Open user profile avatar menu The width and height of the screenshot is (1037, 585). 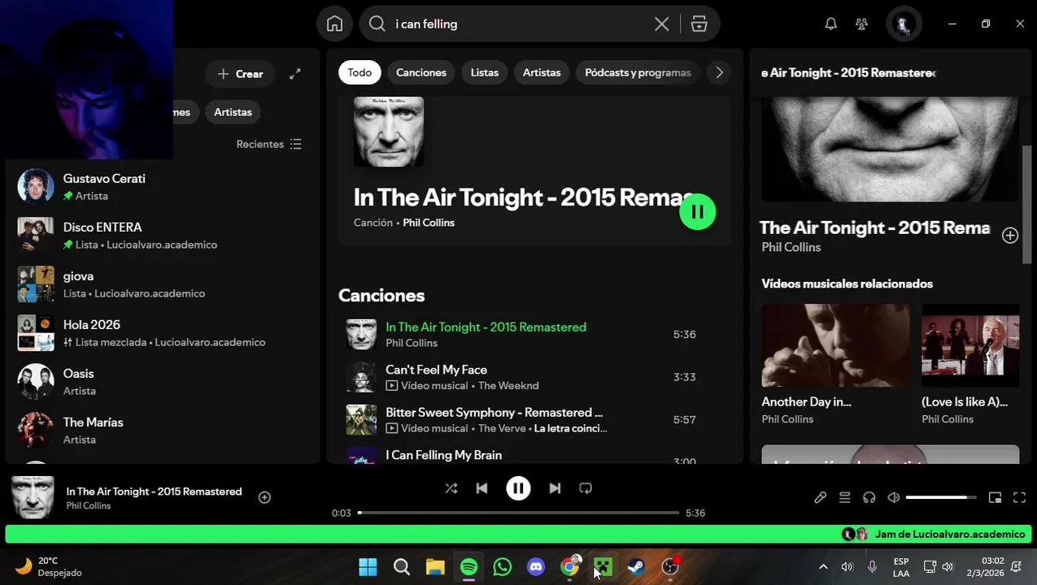903,24
